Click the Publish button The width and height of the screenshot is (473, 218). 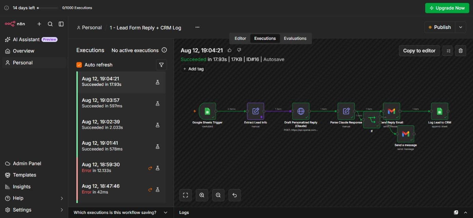440,27
